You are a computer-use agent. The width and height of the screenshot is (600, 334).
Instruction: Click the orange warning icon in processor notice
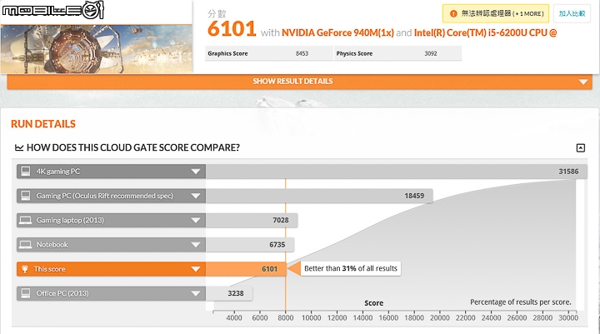click(453, 14)
